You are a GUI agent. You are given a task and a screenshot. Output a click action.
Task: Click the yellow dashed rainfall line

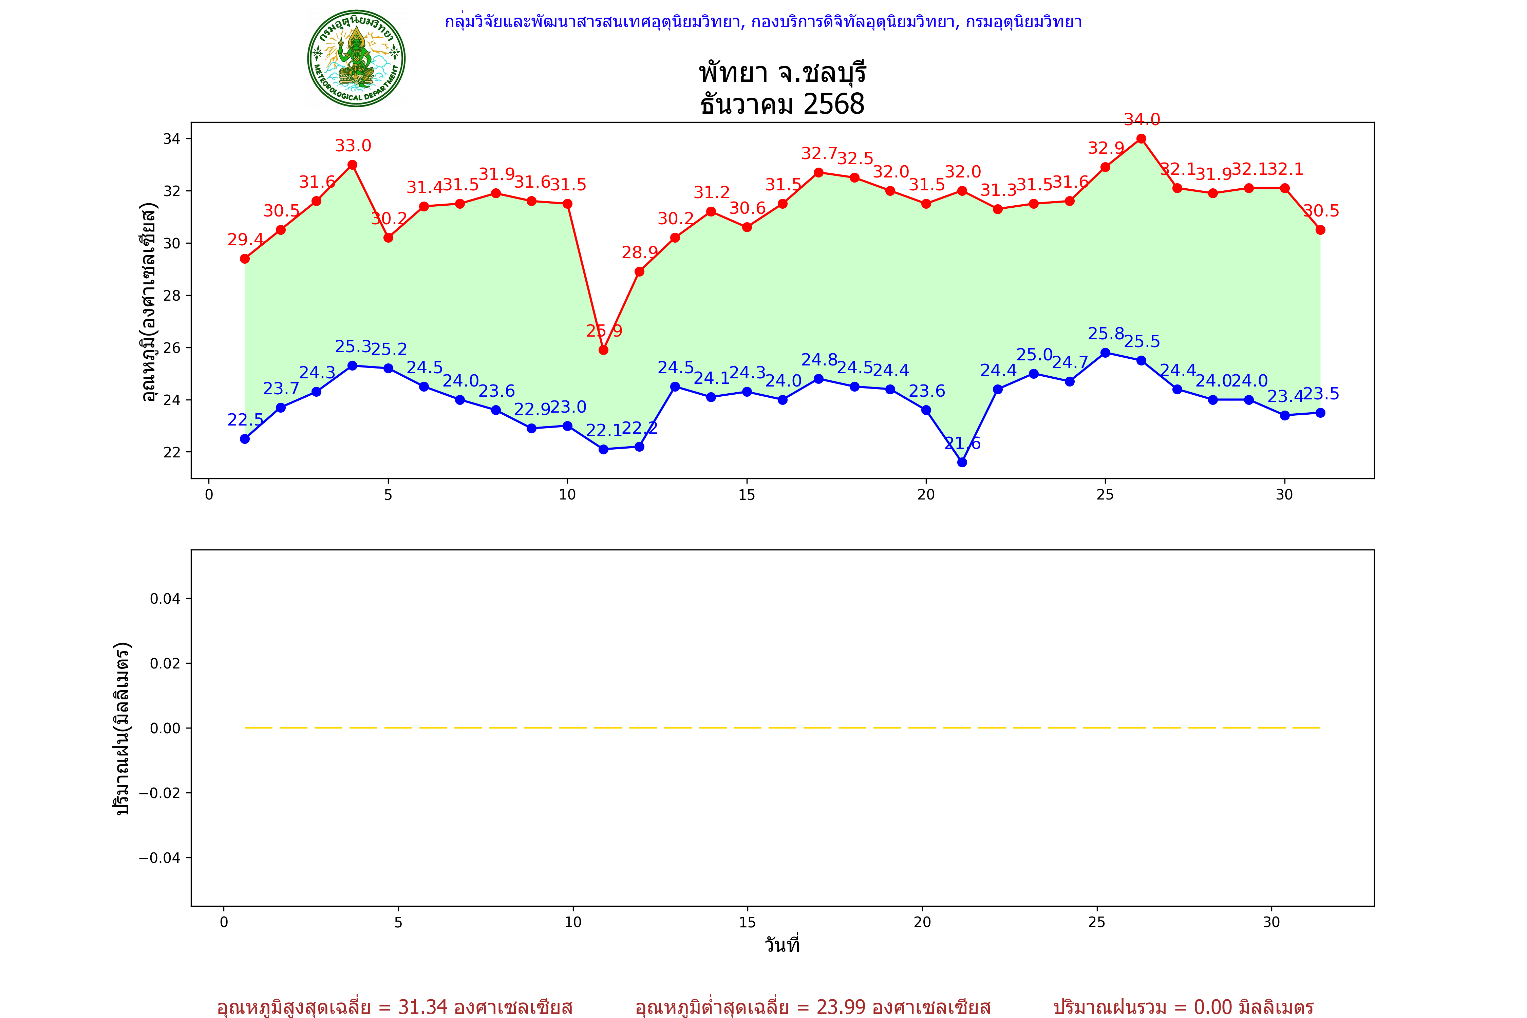pos(782,728)
